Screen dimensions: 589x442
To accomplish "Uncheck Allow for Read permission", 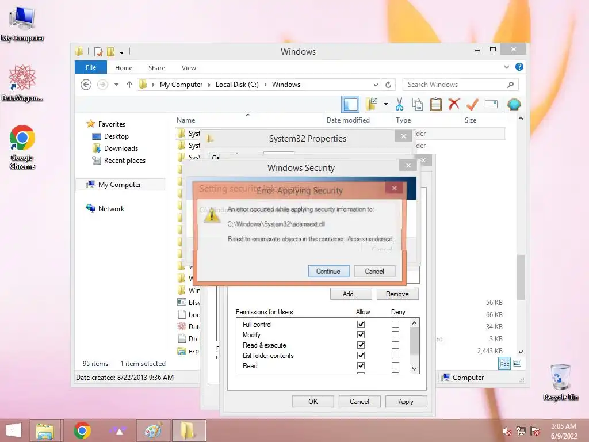I will [x=361, y=365].
